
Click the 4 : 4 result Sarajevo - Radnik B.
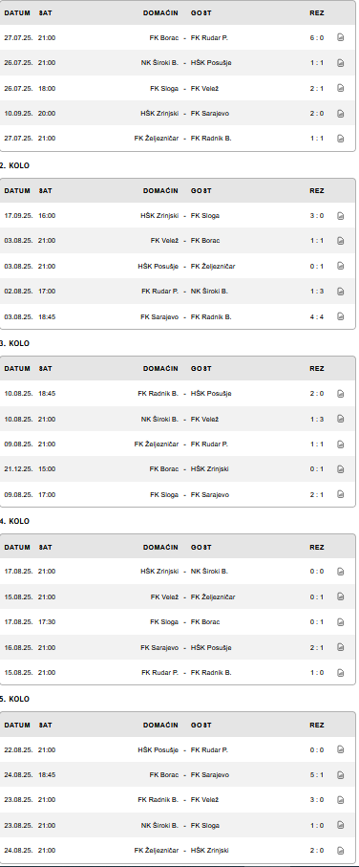point(317,316)
